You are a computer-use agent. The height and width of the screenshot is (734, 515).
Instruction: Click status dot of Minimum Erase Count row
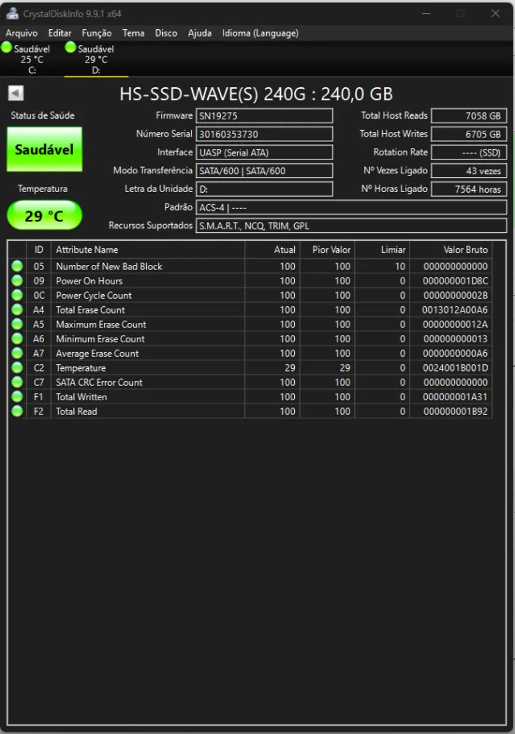pyautogui.click(x=17, y=338)
